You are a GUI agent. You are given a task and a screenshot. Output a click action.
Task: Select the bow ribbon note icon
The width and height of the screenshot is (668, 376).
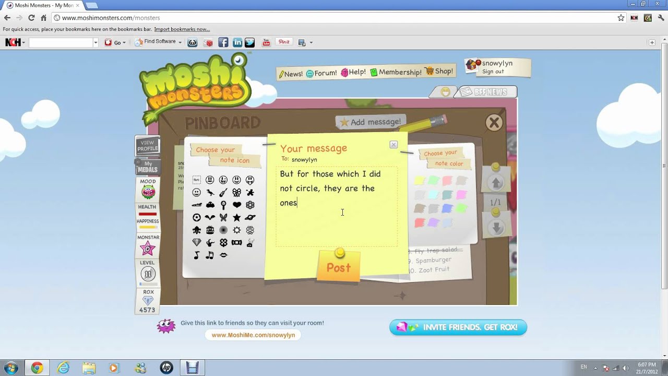click(x=236, y=193)
